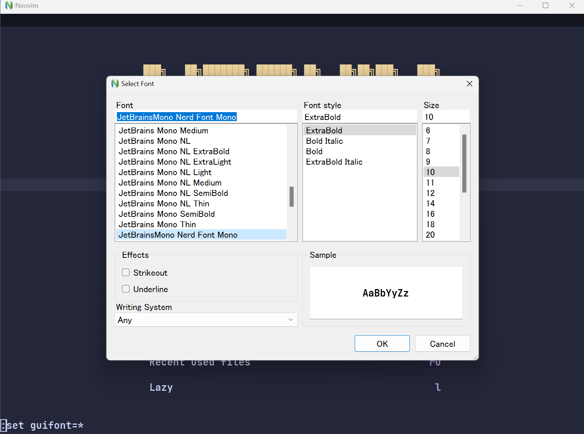584x434 pixels.
Task: Select size 8 in size list
Action: (x=441, y=152)
